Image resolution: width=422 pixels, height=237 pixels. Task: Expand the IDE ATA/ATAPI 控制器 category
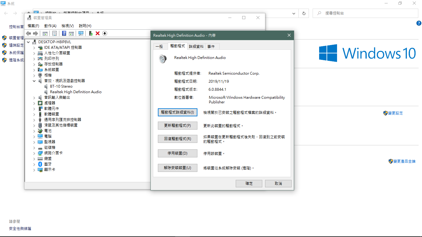(x=34, y=48)
